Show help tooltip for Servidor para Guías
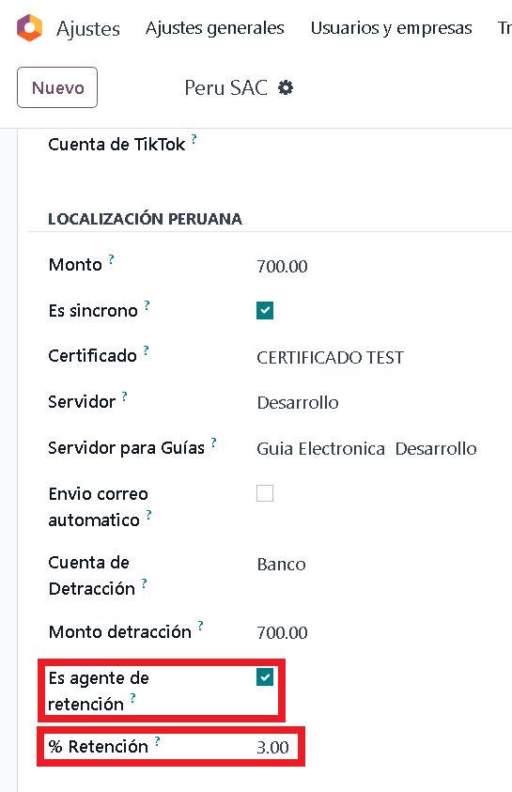 213,443
